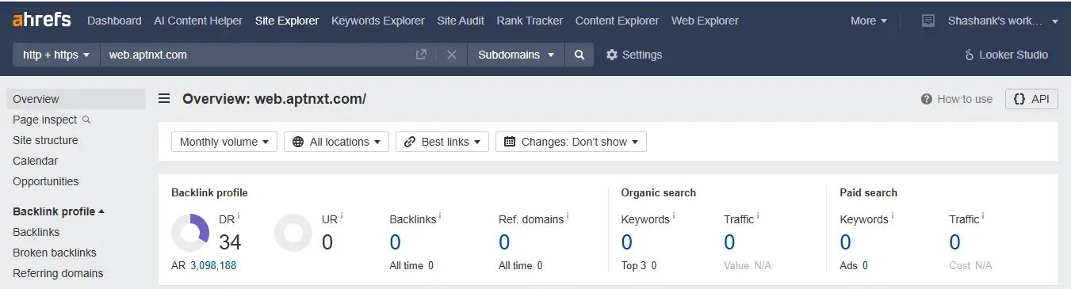Click the Ahrefs logo
This screenshot has width=1071, height=289.
42,20
